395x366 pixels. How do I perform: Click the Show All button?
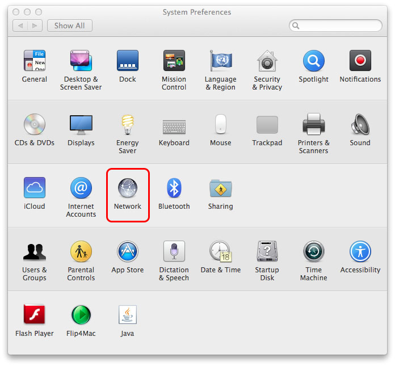70,26
